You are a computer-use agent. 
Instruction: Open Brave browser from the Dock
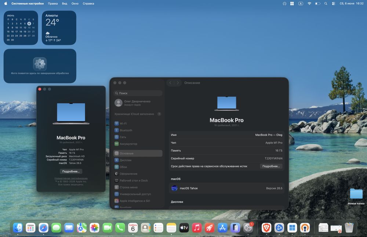pos(266,227)
